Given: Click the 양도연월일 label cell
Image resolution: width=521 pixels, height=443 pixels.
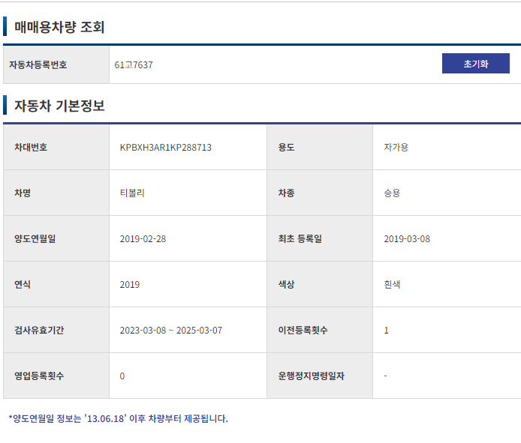Looking at the screenshot, I should (56, 238).
